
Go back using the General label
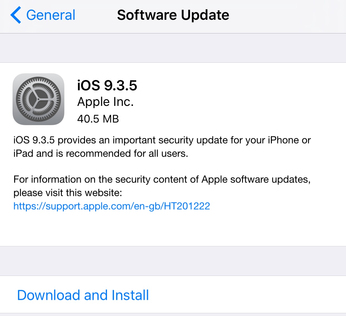51,15
